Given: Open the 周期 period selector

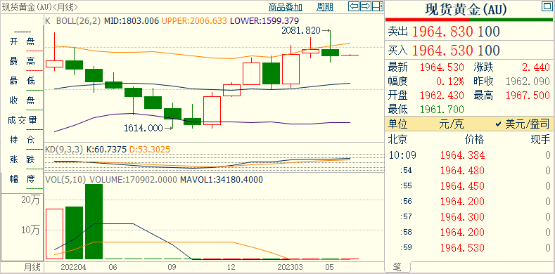Looking at the screenshot, I should click(x=324, y=7).
